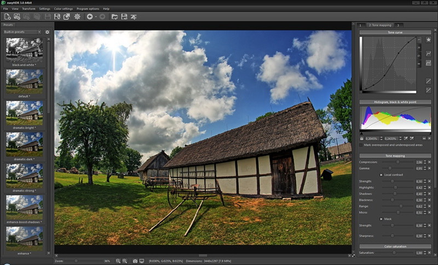Click the black point percentage stepper
The height and width of the screenshot is (265, 438).
click(x=381, y=138)
